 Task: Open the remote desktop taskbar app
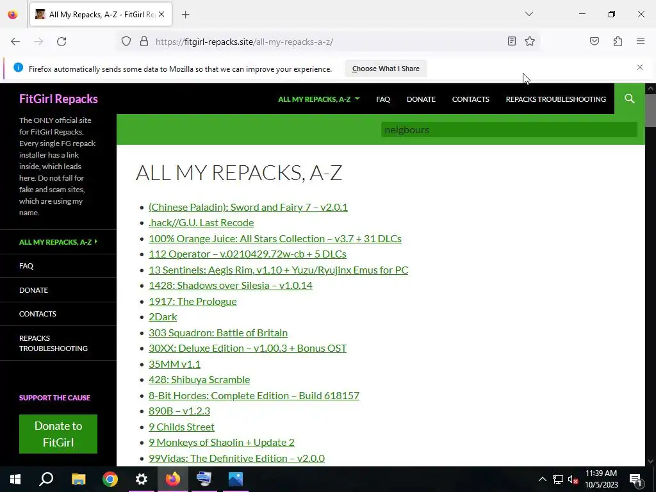[x=204, y=479]
